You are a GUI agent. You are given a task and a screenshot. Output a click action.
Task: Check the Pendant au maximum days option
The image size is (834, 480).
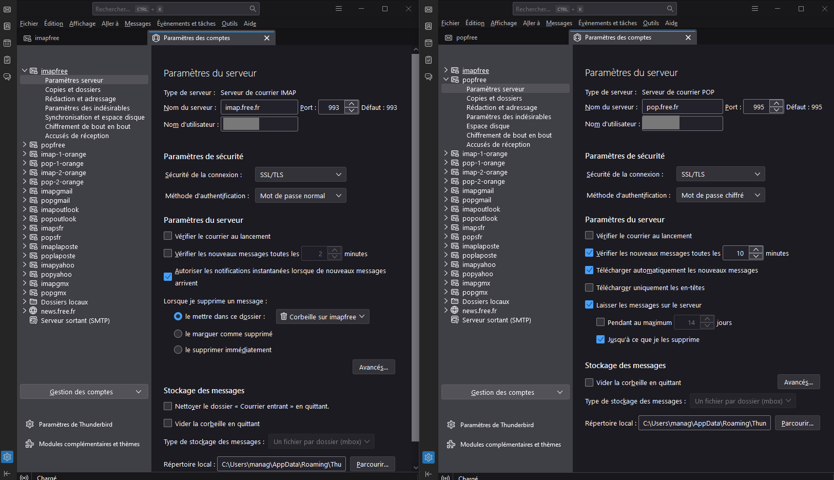[600, 322]
